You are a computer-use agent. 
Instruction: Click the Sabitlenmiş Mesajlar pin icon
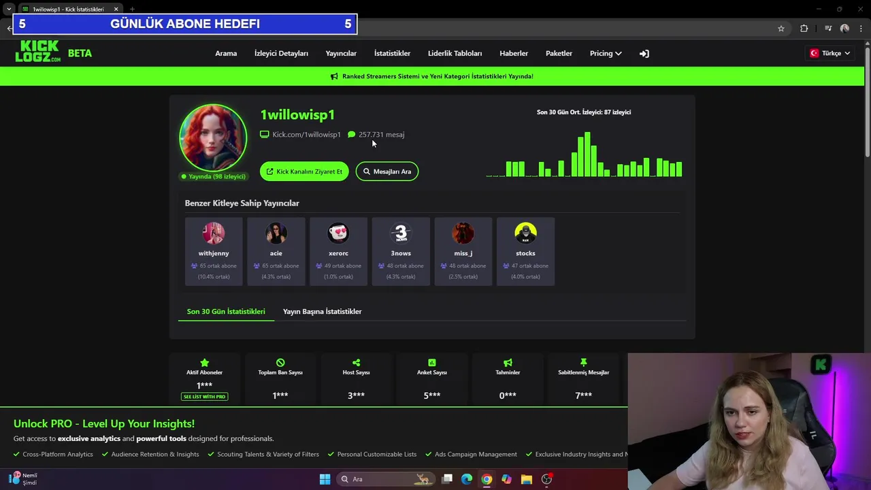point(583,363)
